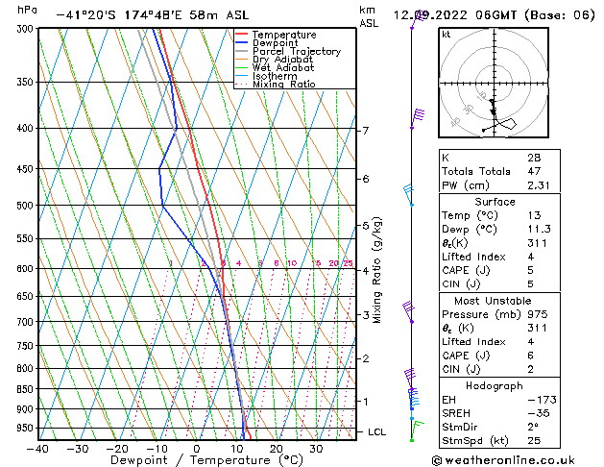Click the 'Dewpoint' legend label
Screen dimensions: 604x467
click(275, 43)
